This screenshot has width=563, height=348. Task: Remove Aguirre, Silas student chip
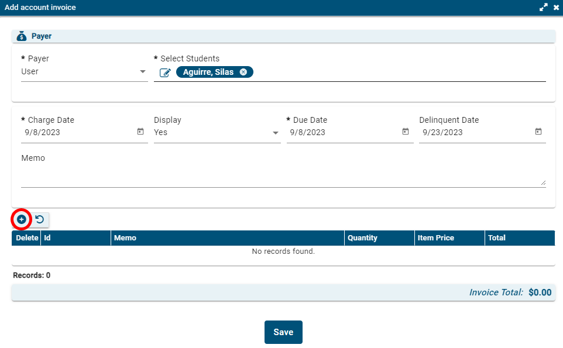coord(243,72)
